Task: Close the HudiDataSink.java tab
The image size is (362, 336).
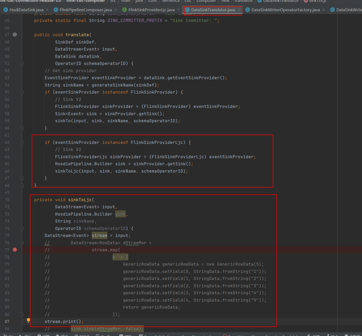Action: (x=47, y=10)
